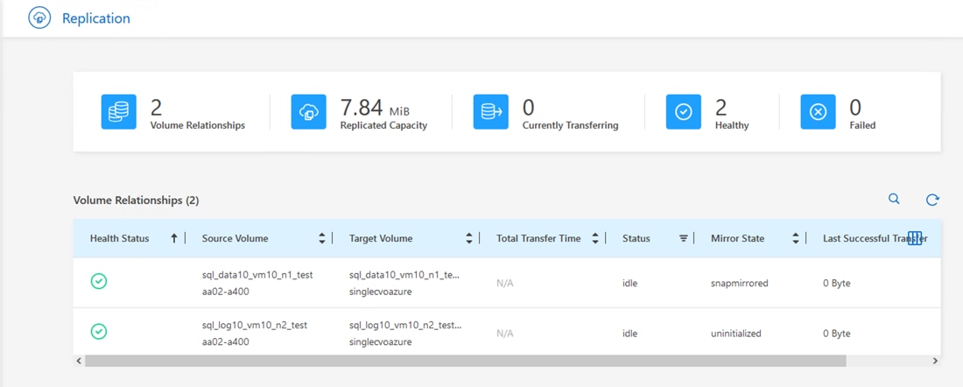The height and width of the screenshot is (387, 963).
Task: Refresh the volume relationships list
Action: click(x=932, y=200)
